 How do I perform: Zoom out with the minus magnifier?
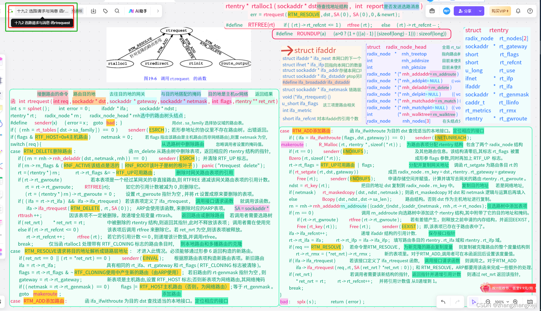coord(488,301)
